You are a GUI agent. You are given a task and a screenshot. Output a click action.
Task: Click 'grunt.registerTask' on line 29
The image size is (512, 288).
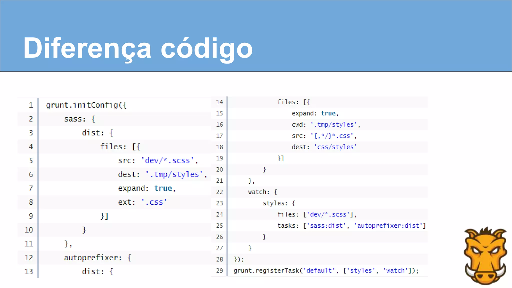click(x=266, y=270)
